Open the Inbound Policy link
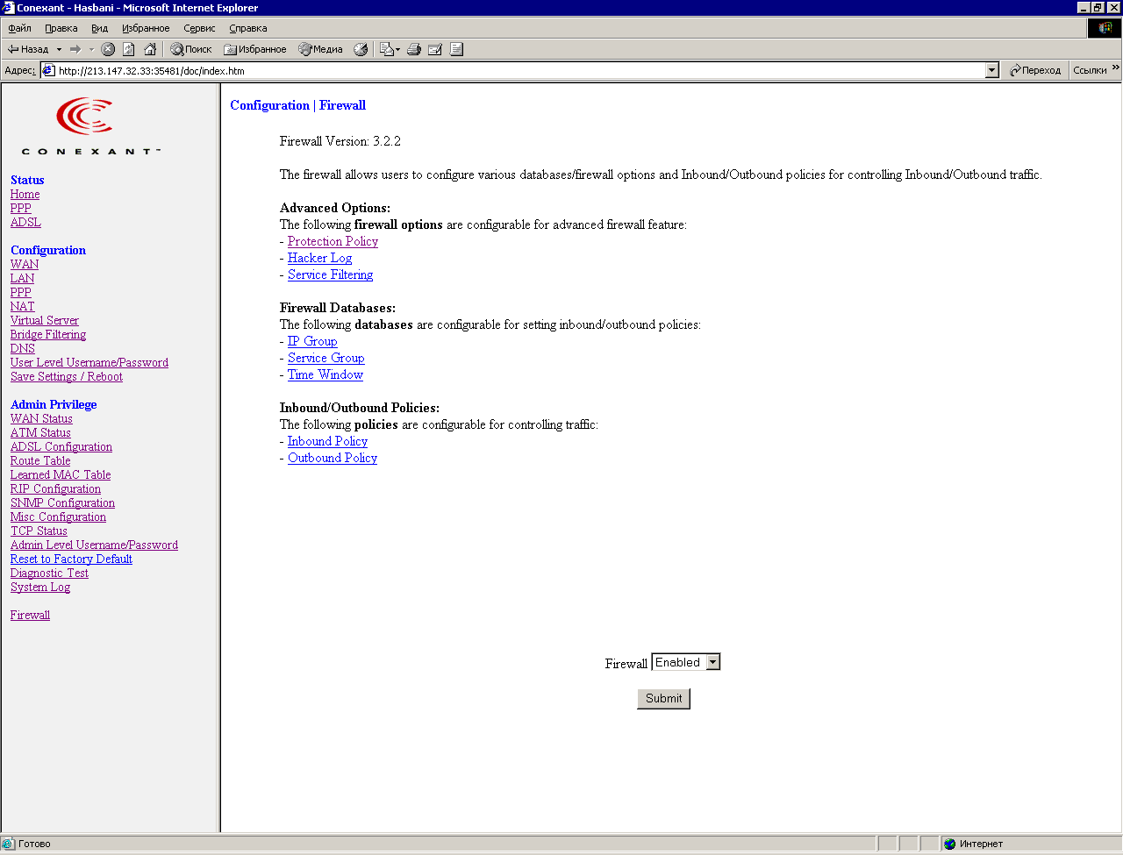 [327, 441]
